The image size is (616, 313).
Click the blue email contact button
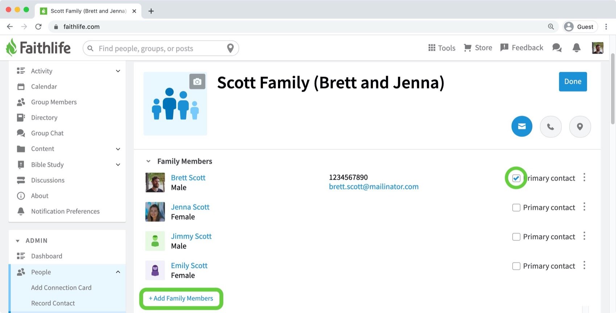[522, 126]
